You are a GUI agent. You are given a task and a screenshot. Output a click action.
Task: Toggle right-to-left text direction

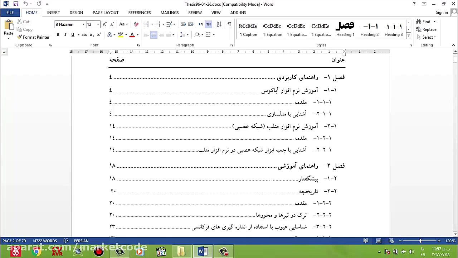point(209,24)
